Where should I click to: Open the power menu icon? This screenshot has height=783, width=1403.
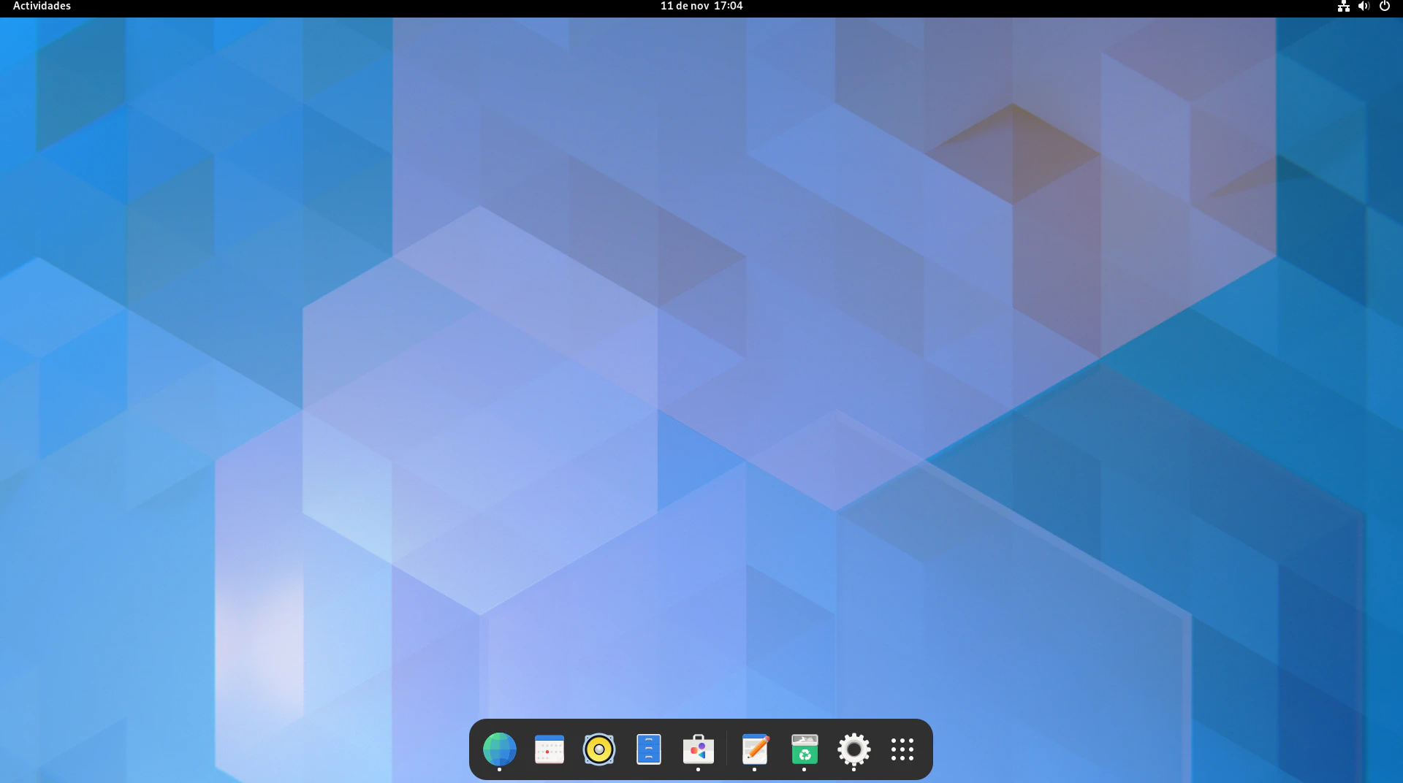(1384, 7)
